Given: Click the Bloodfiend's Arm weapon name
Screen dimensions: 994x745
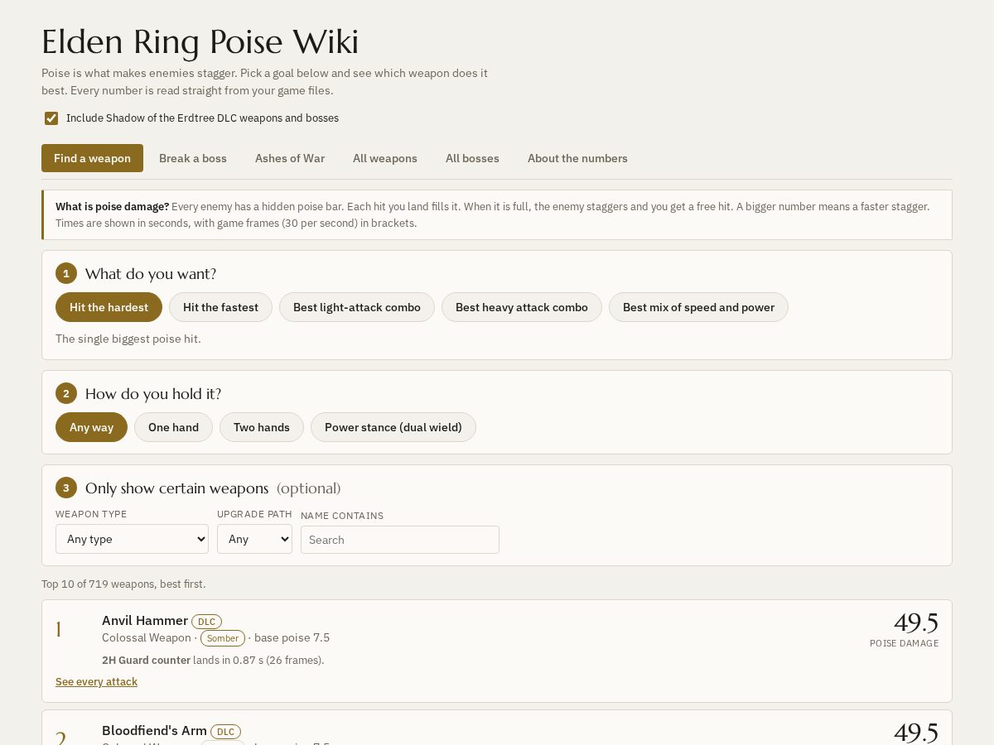Looking at the screenshot, I should tap(154, 731).
